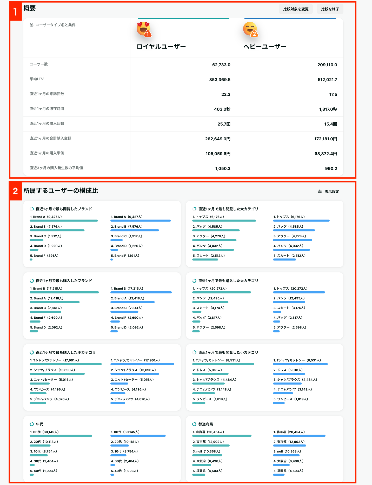Click the average LTV value 512,021.7
Screen dimensions: 372x485
pos(328,80)
